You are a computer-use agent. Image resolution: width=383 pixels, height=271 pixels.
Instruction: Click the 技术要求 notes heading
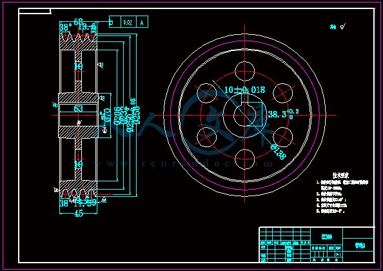[340, 176]
